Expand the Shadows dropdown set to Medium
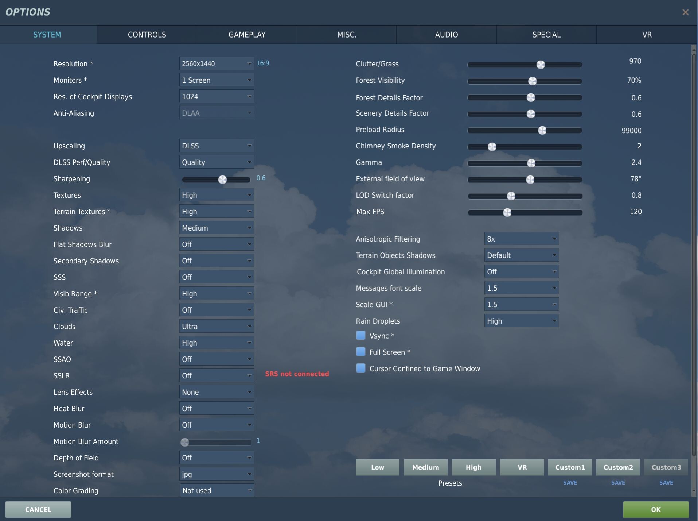Screen dimensions: 698x521 217,228
